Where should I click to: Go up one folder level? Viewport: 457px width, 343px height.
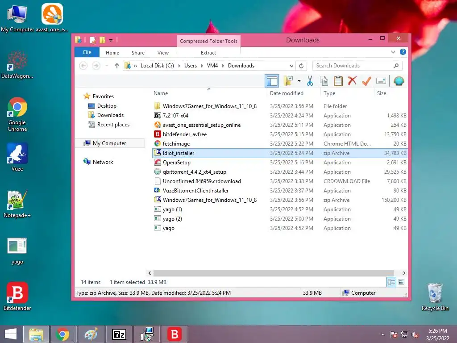point(116,66)
